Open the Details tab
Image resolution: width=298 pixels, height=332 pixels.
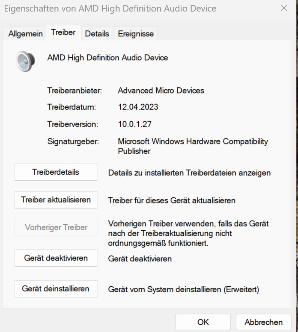[97, 34]
